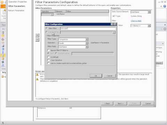
Task: Move filter parameter up with the arrow button
Action: [37, 35]
